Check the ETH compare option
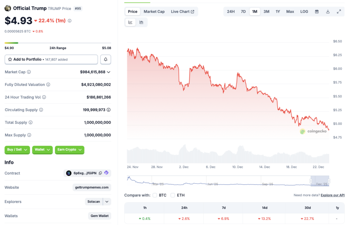 click(x=173, y=195)
